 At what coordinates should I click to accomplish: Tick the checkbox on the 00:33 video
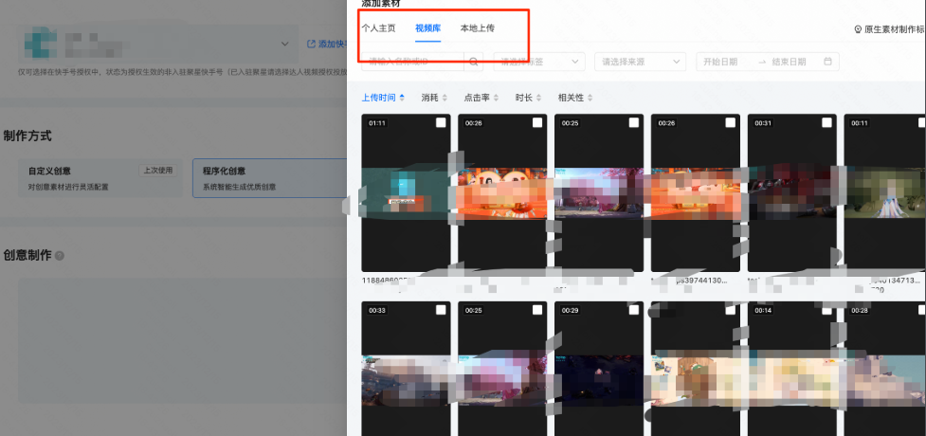click(x=441, y=310)
